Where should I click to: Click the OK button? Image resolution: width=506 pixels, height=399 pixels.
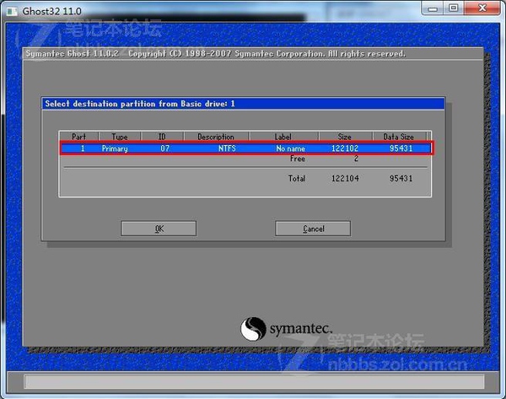[x=159, y=229]
